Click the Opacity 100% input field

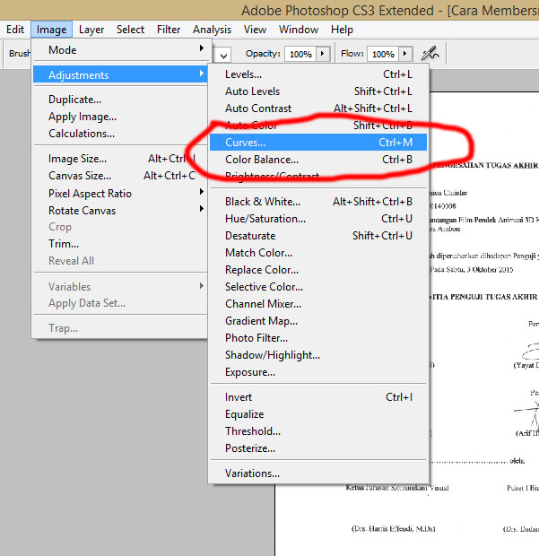(x=300, y=54)
